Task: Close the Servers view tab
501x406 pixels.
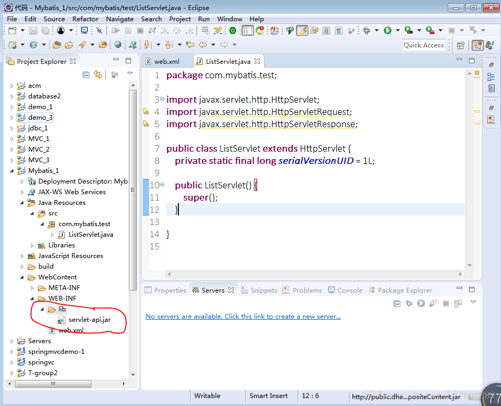Action: tap(231, 289)
